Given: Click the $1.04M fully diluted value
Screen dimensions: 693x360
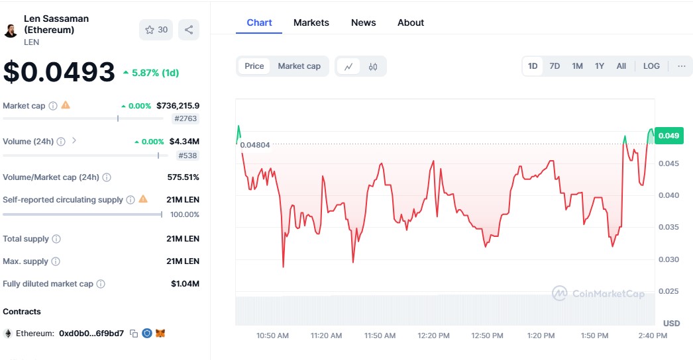Looking at the screenshot, I should click(x=186, y=284).
